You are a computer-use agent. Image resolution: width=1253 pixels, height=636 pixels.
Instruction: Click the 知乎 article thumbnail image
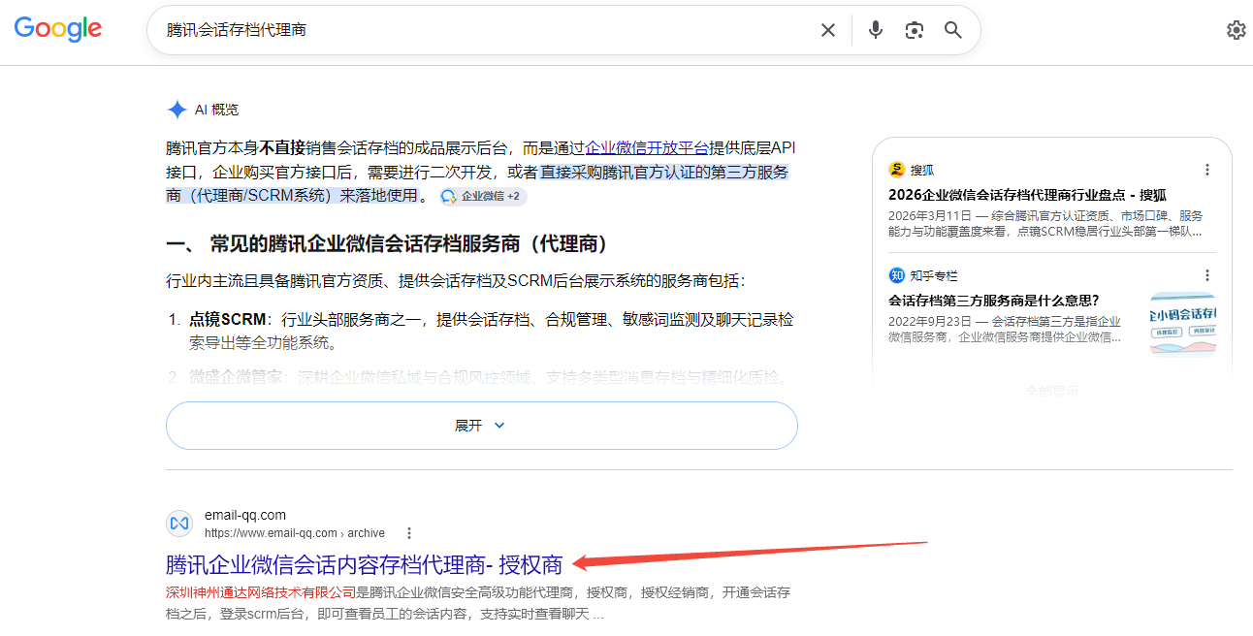pyautogui.click(x=1182, y=325)
